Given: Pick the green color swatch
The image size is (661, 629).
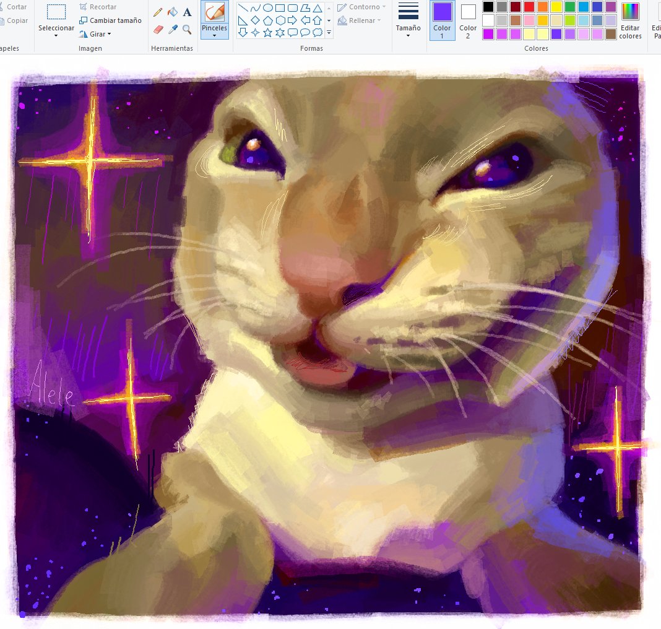Looking at the screenshot, I should pyautogui.click(x=570, y=7).
